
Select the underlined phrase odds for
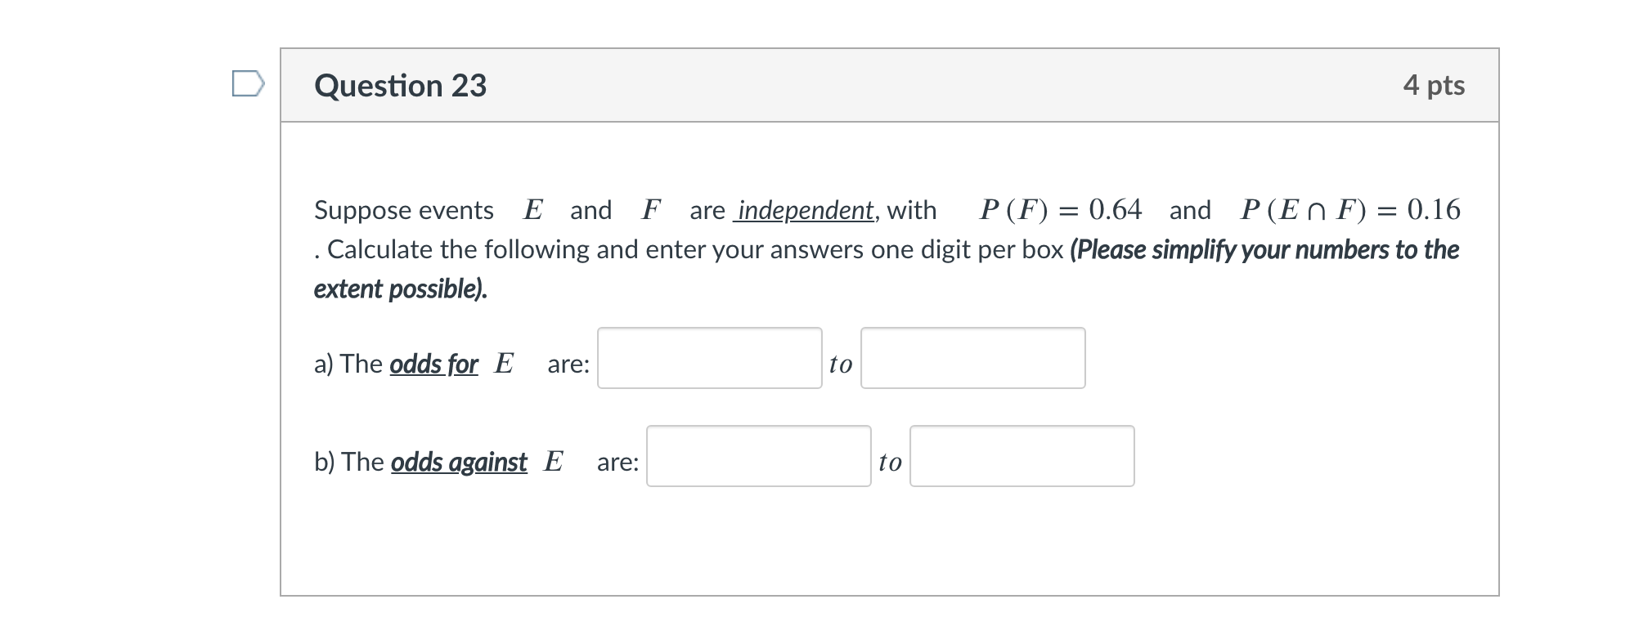pyautogui.click(x=435, y=365)
